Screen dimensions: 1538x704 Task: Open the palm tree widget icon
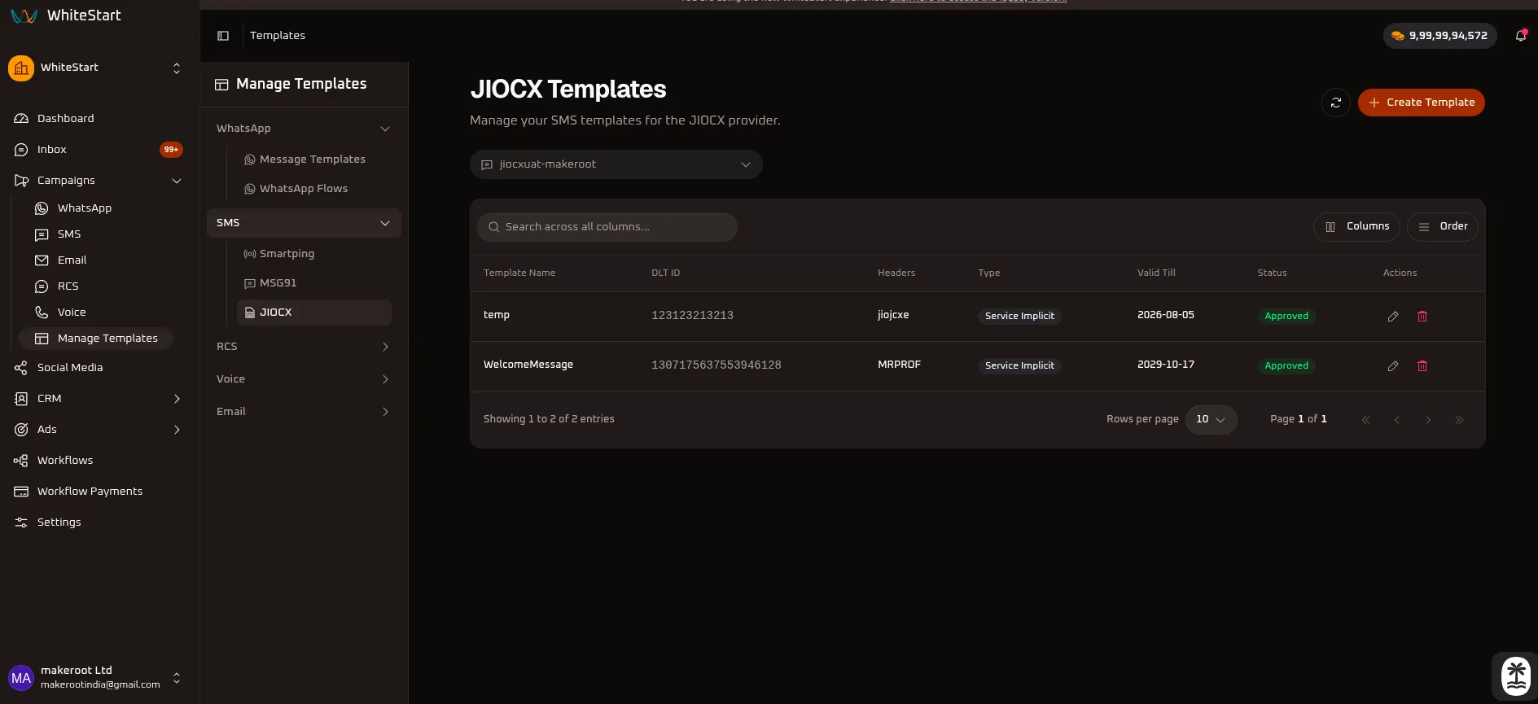[x=1516, y=676]
